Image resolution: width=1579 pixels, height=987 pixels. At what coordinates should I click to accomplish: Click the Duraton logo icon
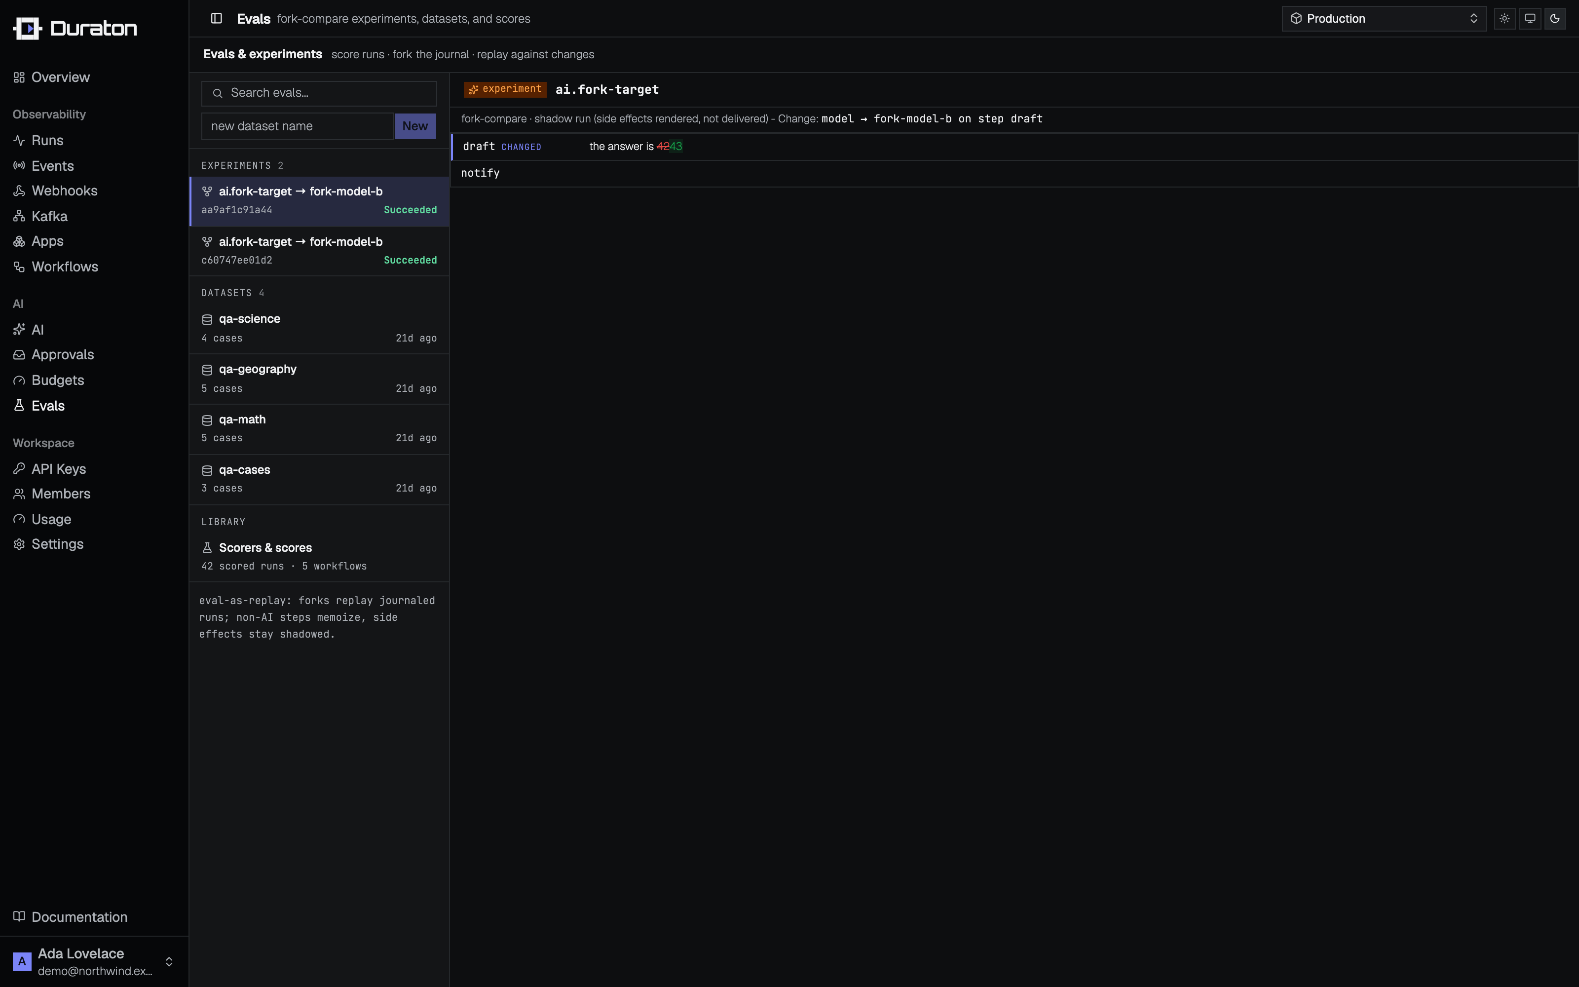28,28
